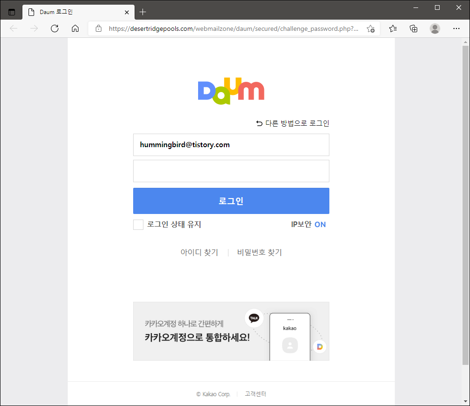Open the Collections panel
This screenshot has width=470, height=406.
[413, 28]
